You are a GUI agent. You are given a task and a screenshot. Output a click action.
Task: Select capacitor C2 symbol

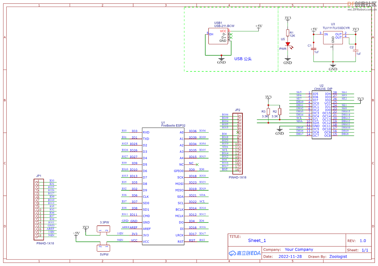tap(356, 50)
